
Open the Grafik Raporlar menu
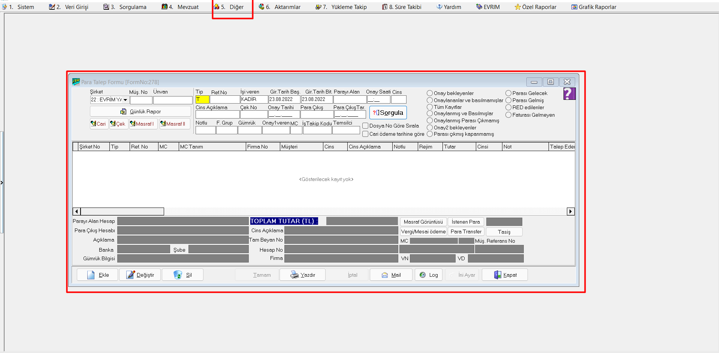[593, 7]
